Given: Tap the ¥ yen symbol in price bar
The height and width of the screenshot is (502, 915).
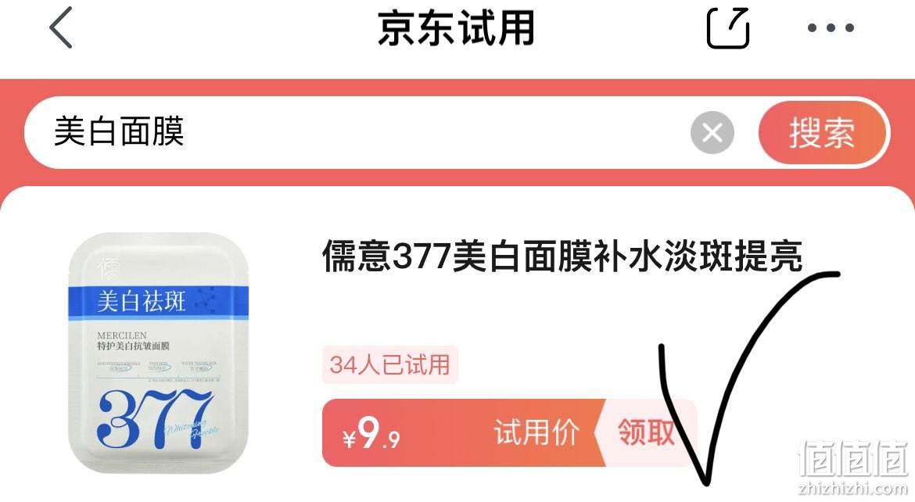Looking at the screenshot, I should tap(349, 439).
